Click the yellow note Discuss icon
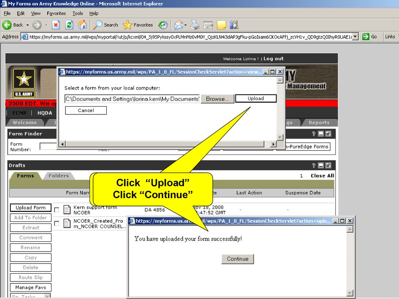The image size is (399, 299). [221, 25]
